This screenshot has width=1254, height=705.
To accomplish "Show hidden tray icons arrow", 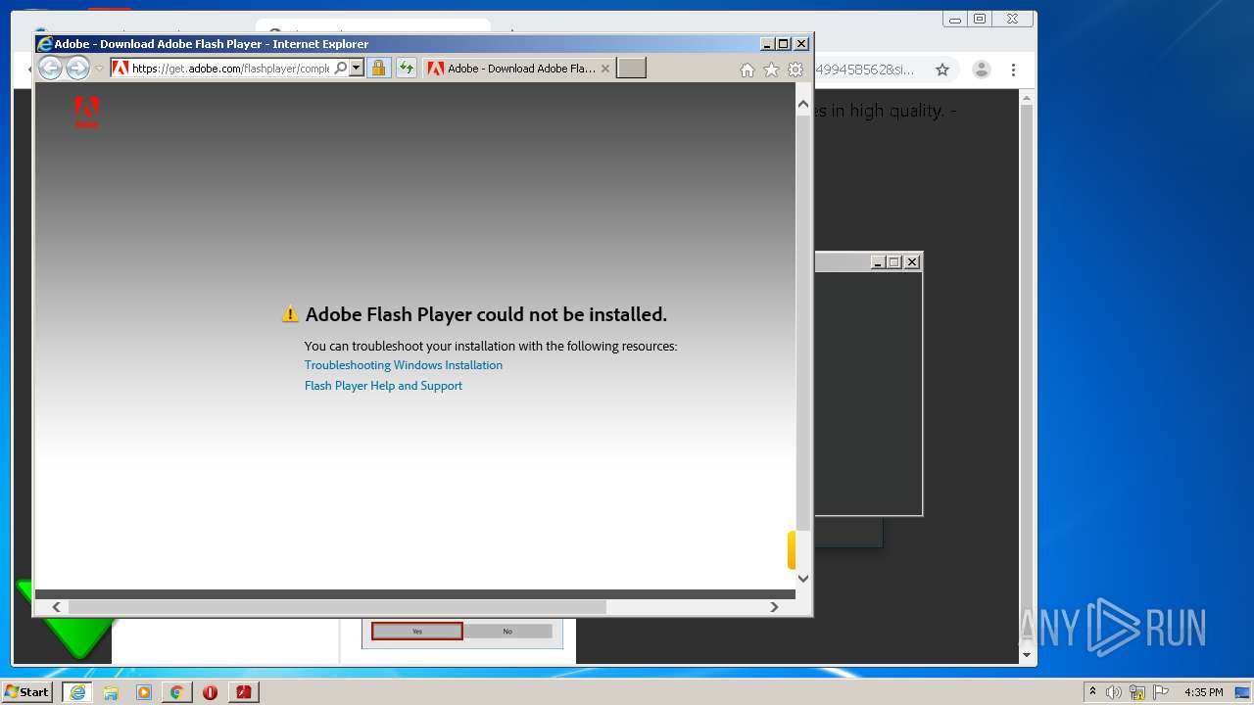I will point(1092,692).
